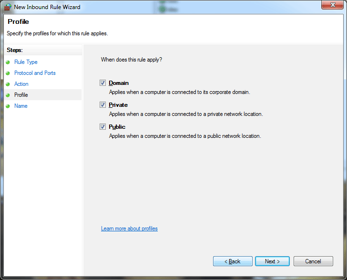Jump to the Name step
This screenshot has width=347, height=280.
tap(21, 106)
